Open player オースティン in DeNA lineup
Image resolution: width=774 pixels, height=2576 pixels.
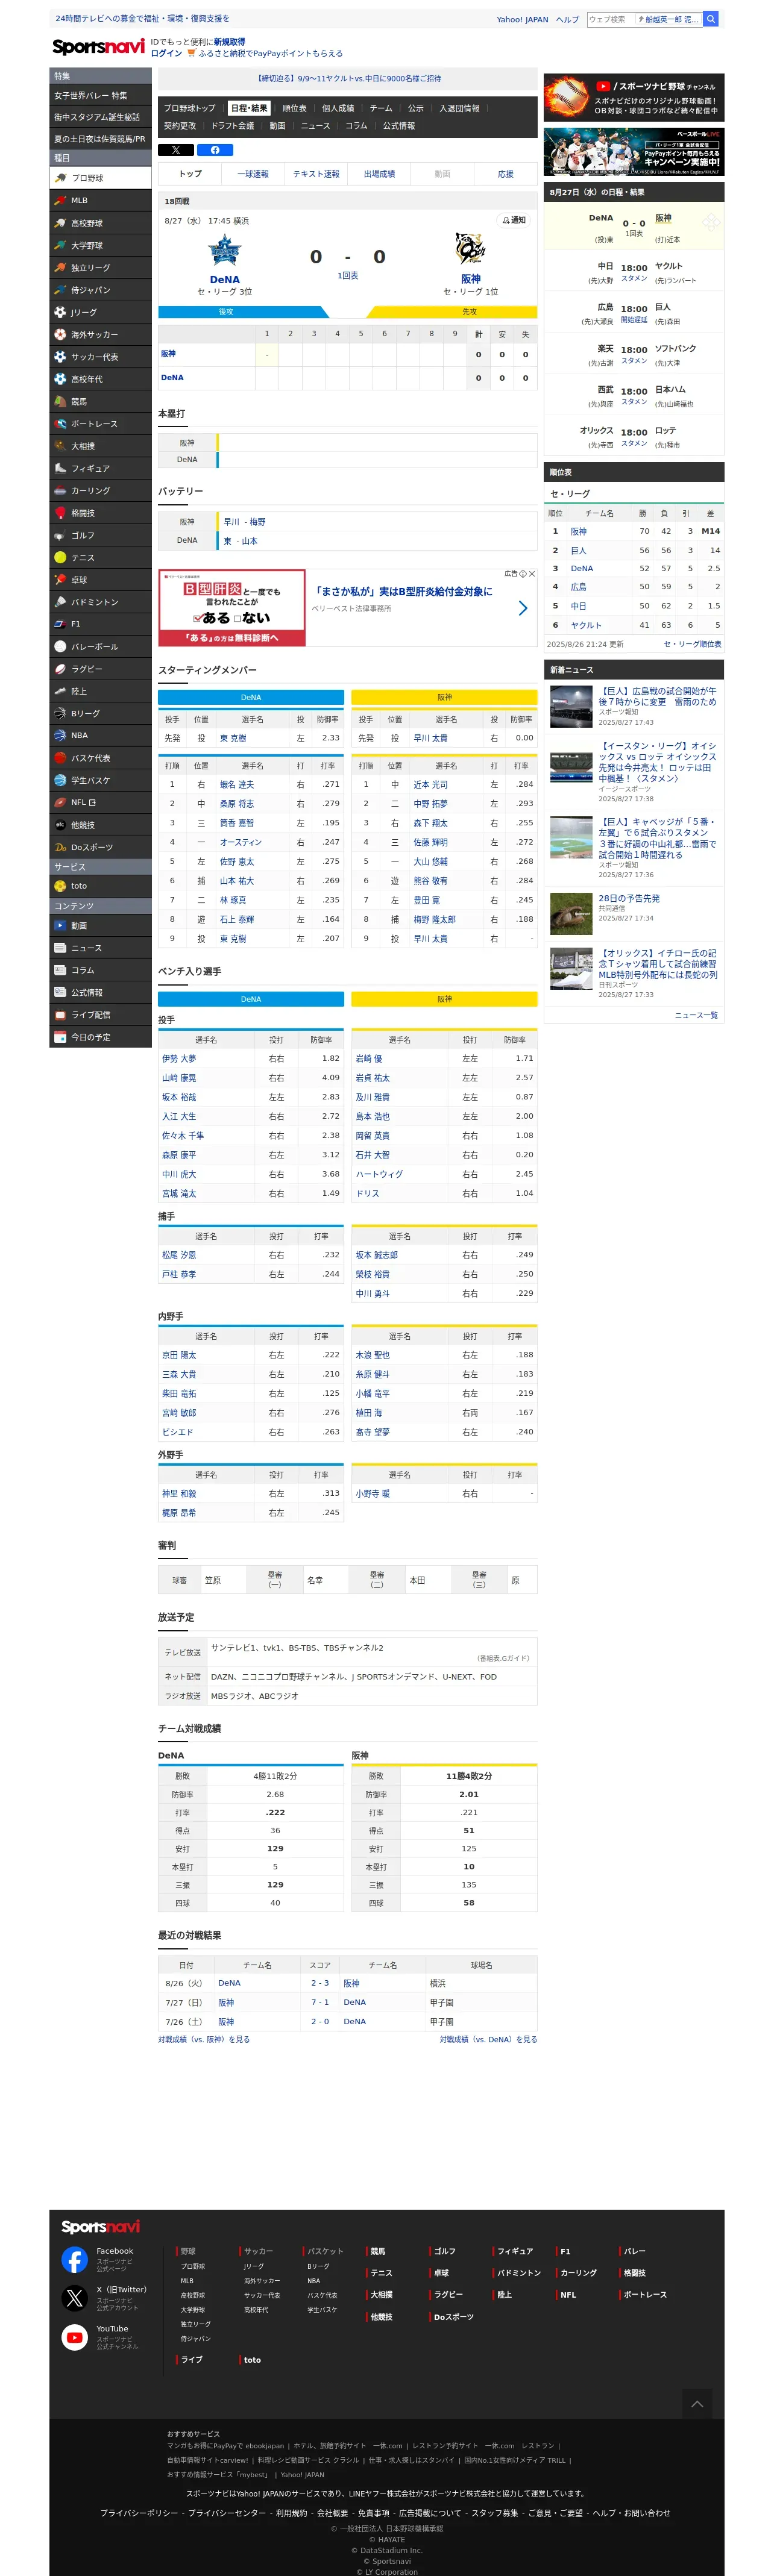[x=241, y=842]
